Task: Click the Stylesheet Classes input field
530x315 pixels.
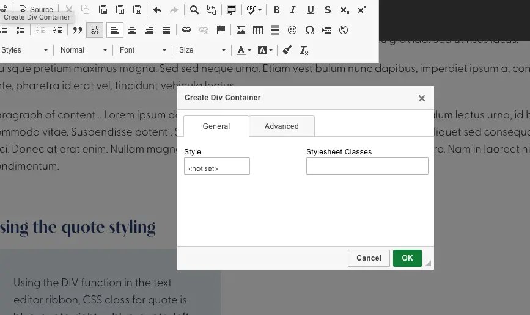Action: 367,167
